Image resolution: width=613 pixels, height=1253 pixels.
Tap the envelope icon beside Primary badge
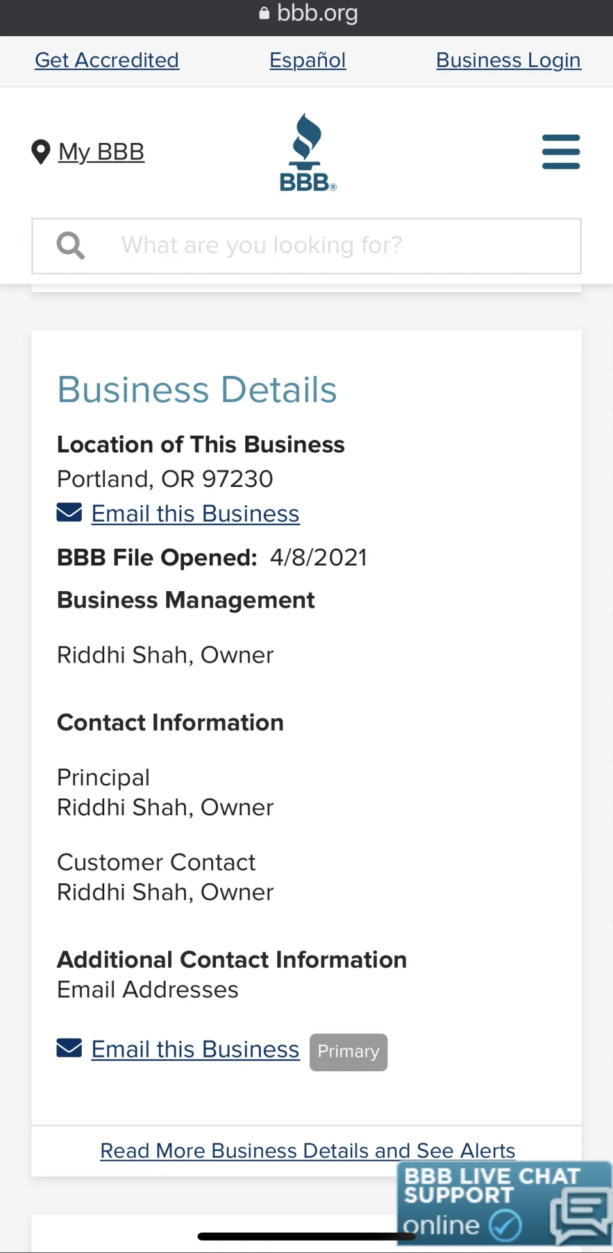click(x=69, y=1048)
